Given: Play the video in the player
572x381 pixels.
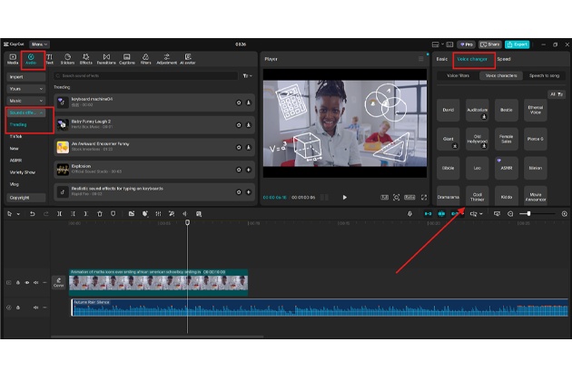Looking at the screenshot, I should (344, 197).
